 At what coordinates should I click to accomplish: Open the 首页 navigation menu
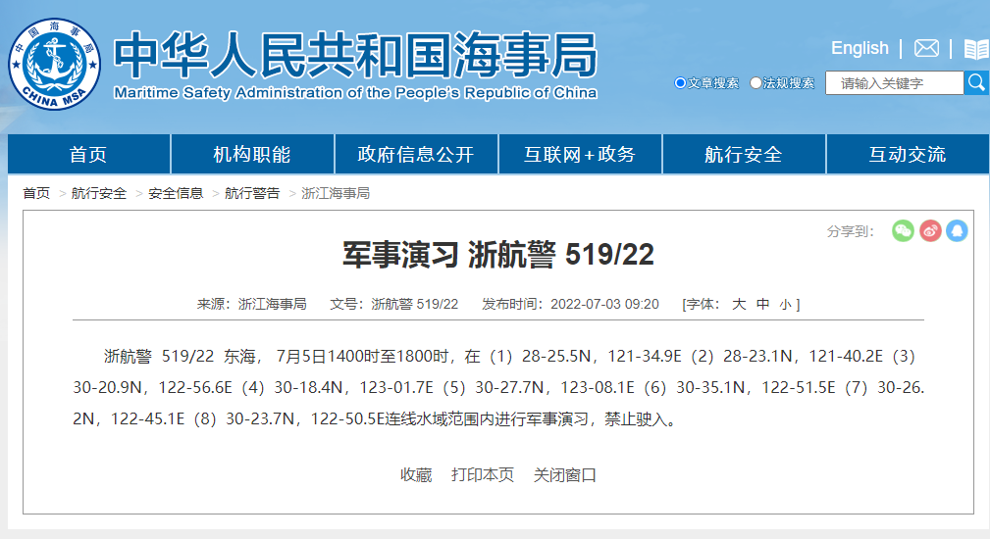pyautogui.click(x=88, y=155)
